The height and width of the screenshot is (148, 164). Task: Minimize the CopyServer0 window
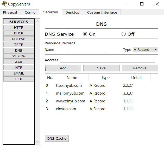tap(127, 4)
